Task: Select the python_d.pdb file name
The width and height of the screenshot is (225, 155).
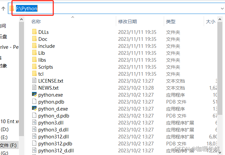Action: (54, 116)
